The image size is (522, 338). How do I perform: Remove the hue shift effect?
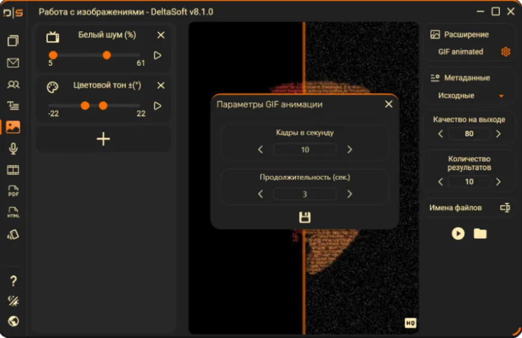(x=161, y=86)
